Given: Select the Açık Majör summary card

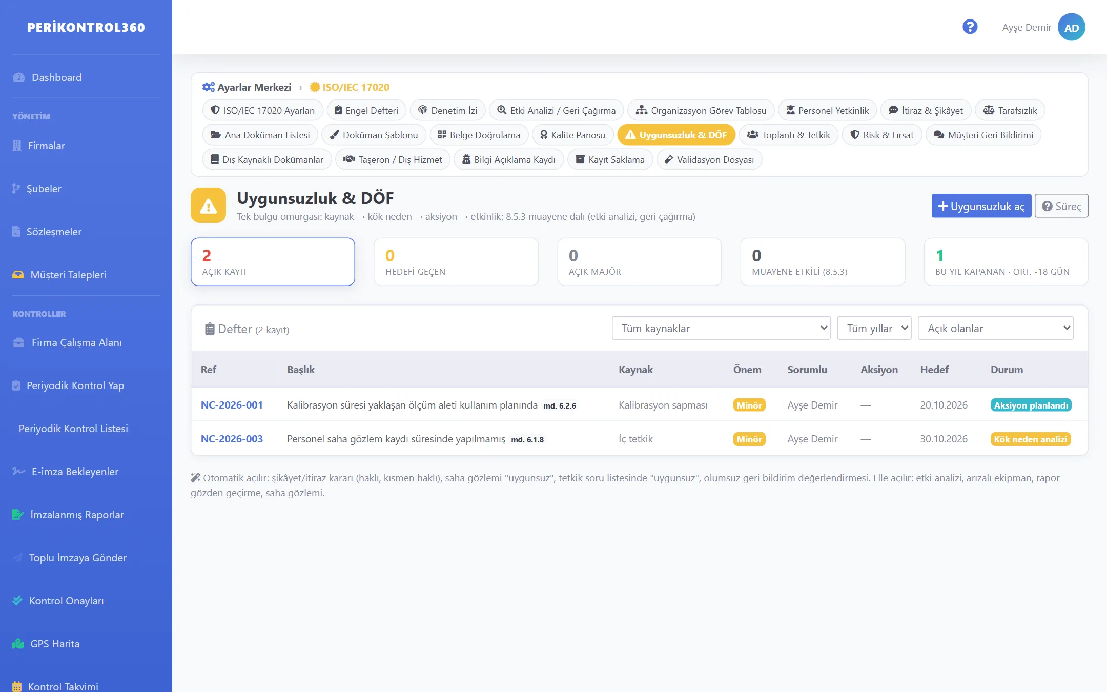Looking at the screenshot, I should click(640, 261).
